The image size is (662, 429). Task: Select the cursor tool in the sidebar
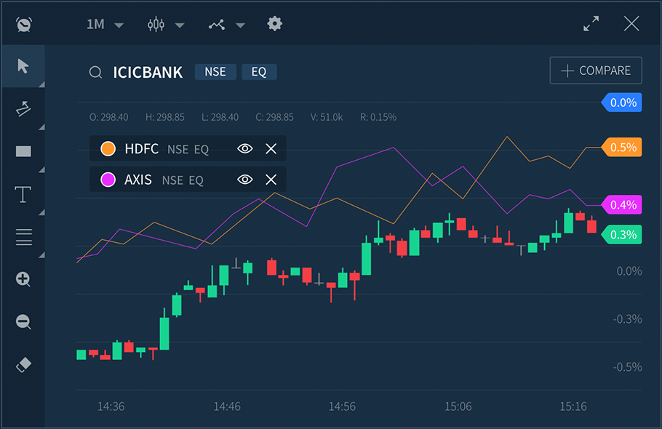coord(23,65)
